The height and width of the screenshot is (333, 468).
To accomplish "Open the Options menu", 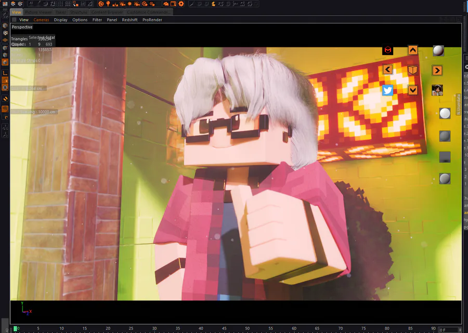I will pyautogui.click(x=80, y=20).
